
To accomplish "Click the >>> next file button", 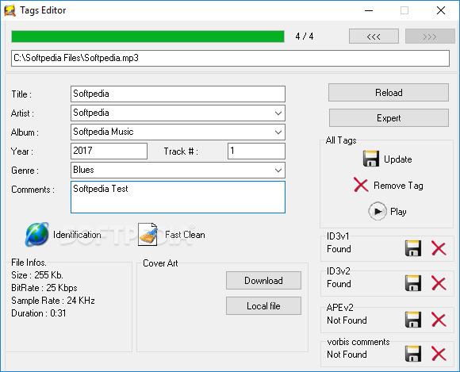I will [430, 36].
